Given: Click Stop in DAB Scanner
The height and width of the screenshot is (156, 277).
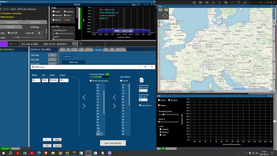Looking at the screenshot, I should (x=57, y=140).
